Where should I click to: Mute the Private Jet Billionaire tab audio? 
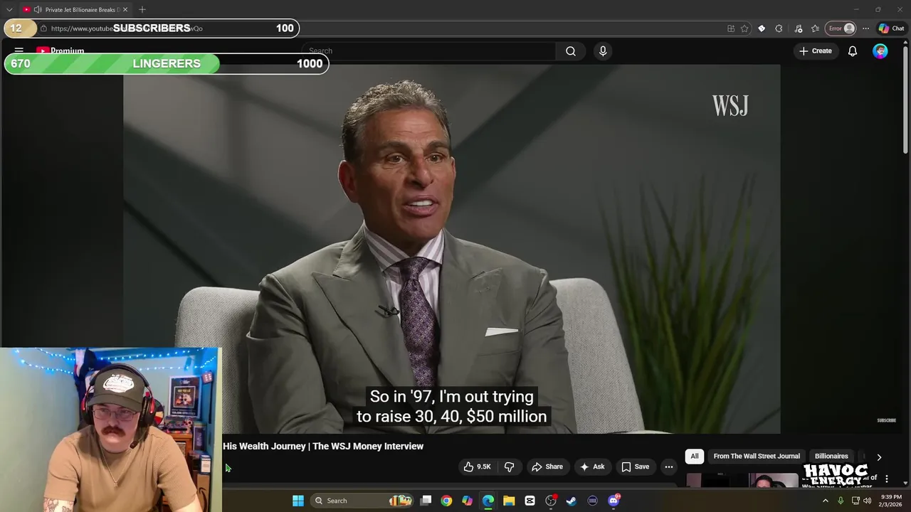pyautogui.click(x=37, y=10)
